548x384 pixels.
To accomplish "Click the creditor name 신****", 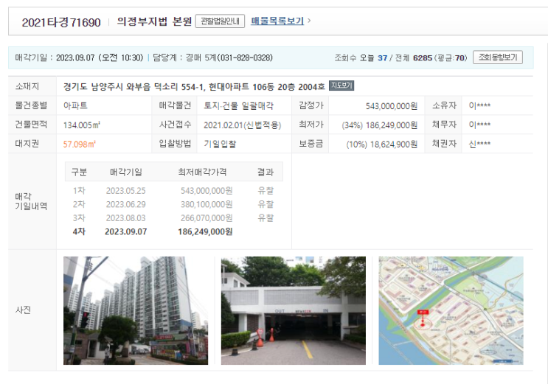I will pos(479,144).
